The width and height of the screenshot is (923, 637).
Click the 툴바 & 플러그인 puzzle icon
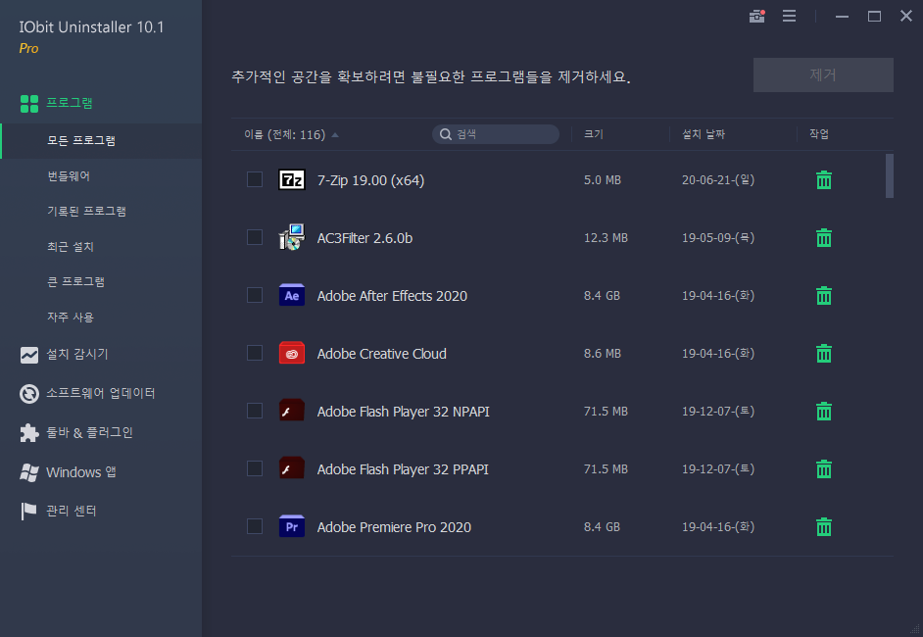tap(28, 433)
